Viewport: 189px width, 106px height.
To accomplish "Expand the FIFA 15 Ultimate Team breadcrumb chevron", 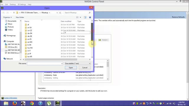I will (40, 13).
